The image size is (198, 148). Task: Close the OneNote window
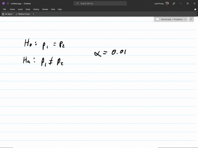(x=194, y=4)
